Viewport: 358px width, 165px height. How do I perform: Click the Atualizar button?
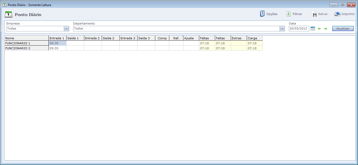343,28
